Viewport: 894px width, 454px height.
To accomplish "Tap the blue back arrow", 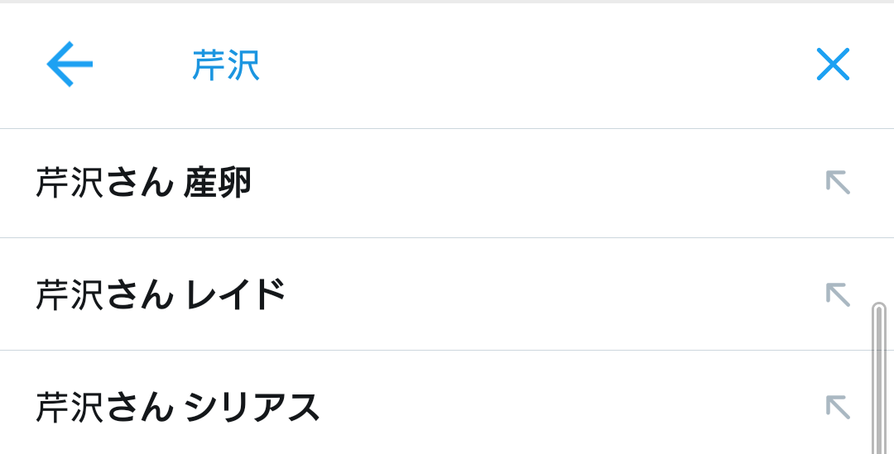I will pos(70,65).
